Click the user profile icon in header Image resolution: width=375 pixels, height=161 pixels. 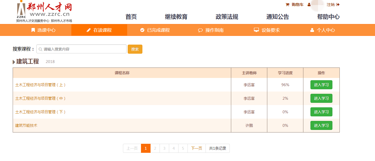[x=309, y=5]
